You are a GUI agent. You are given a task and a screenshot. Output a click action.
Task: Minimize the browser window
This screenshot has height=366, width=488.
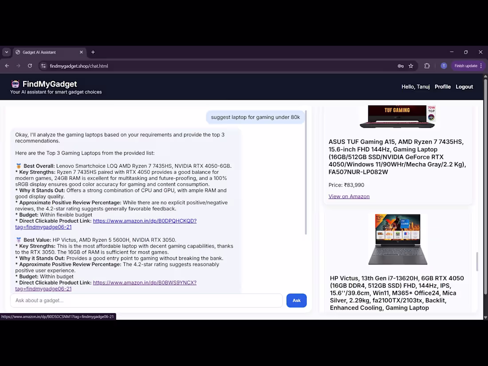tap(452, 52)
